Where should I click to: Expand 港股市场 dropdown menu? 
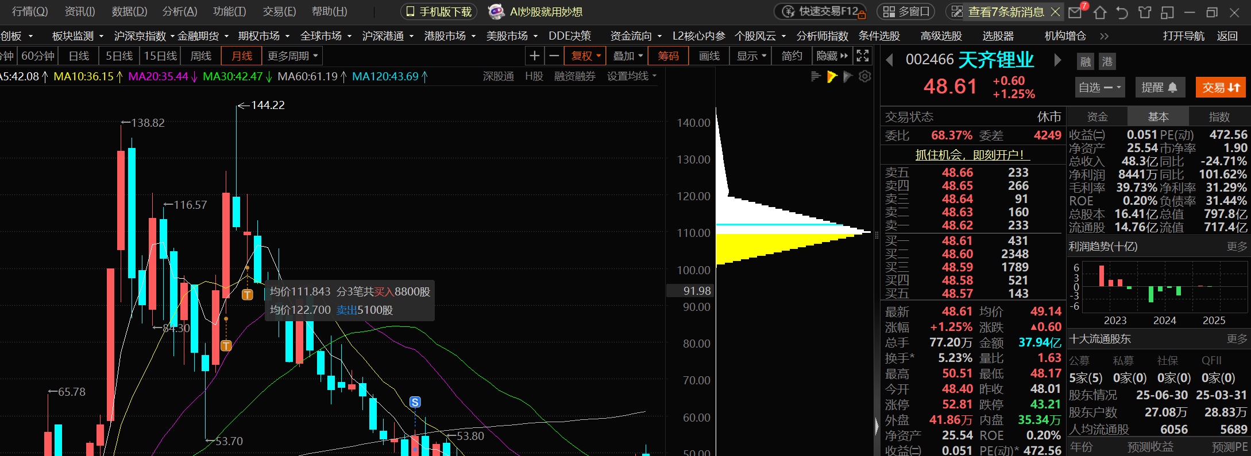click(x=450, y=36)
